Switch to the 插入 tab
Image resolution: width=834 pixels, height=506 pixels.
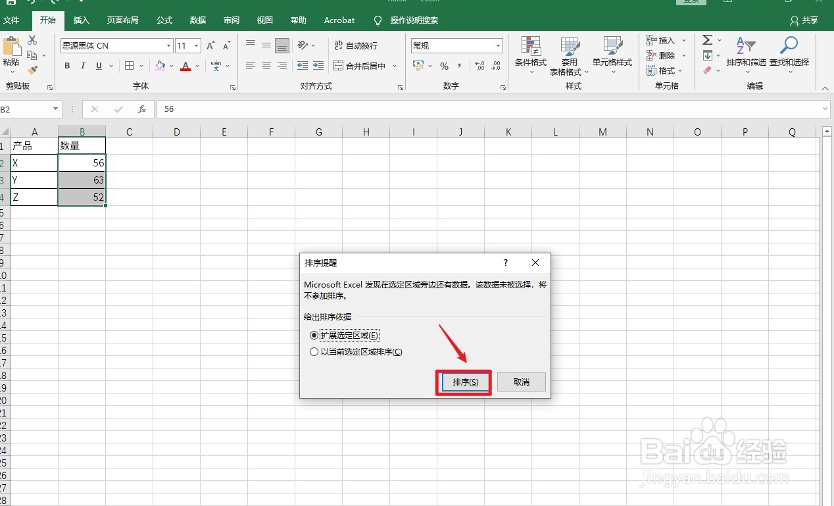click(82, 20)
